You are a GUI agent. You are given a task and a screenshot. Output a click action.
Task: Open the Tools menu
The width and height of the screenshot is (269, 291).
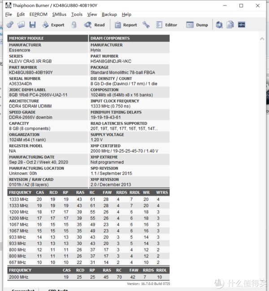point(77,14)
